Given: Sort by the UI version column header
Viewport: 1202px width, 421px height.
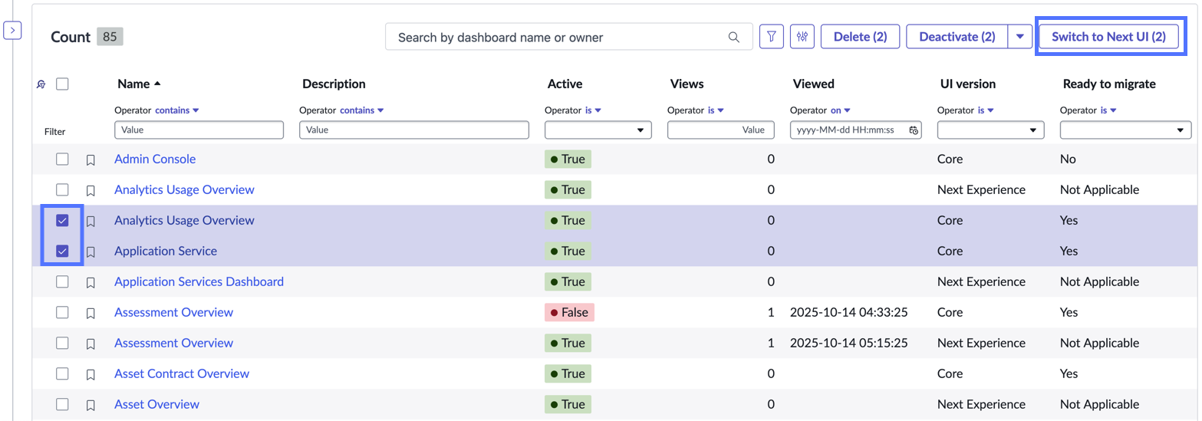Looking at the screenshot, I should [968, 84].
